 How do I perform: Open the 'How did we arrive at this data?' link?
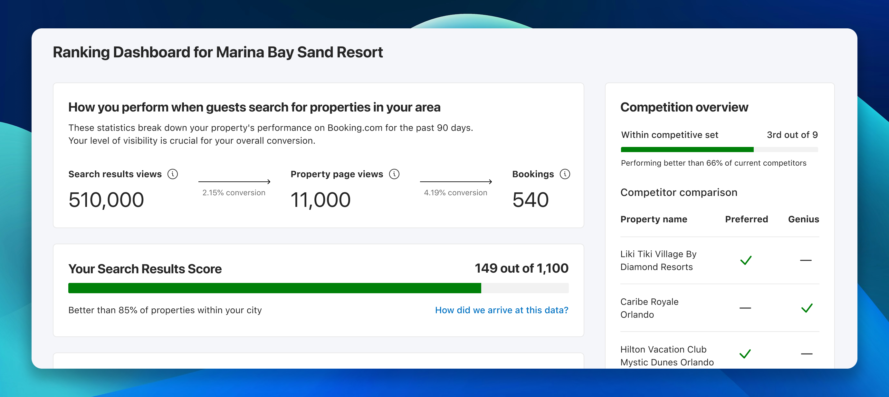(502, 310)
